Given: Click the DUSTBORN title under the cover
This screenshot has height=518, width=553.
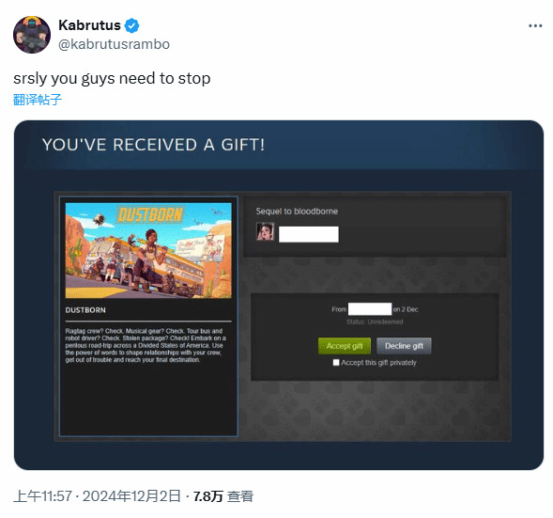Looking at the screenshot, I should [x=85, y=310].
